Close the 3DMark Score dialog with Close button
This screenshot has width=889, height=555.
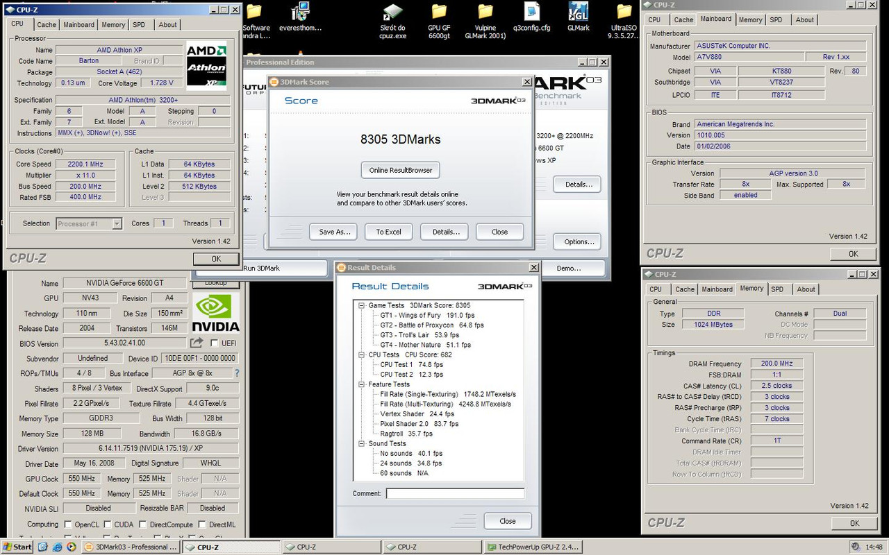click(x=499, y=232)
